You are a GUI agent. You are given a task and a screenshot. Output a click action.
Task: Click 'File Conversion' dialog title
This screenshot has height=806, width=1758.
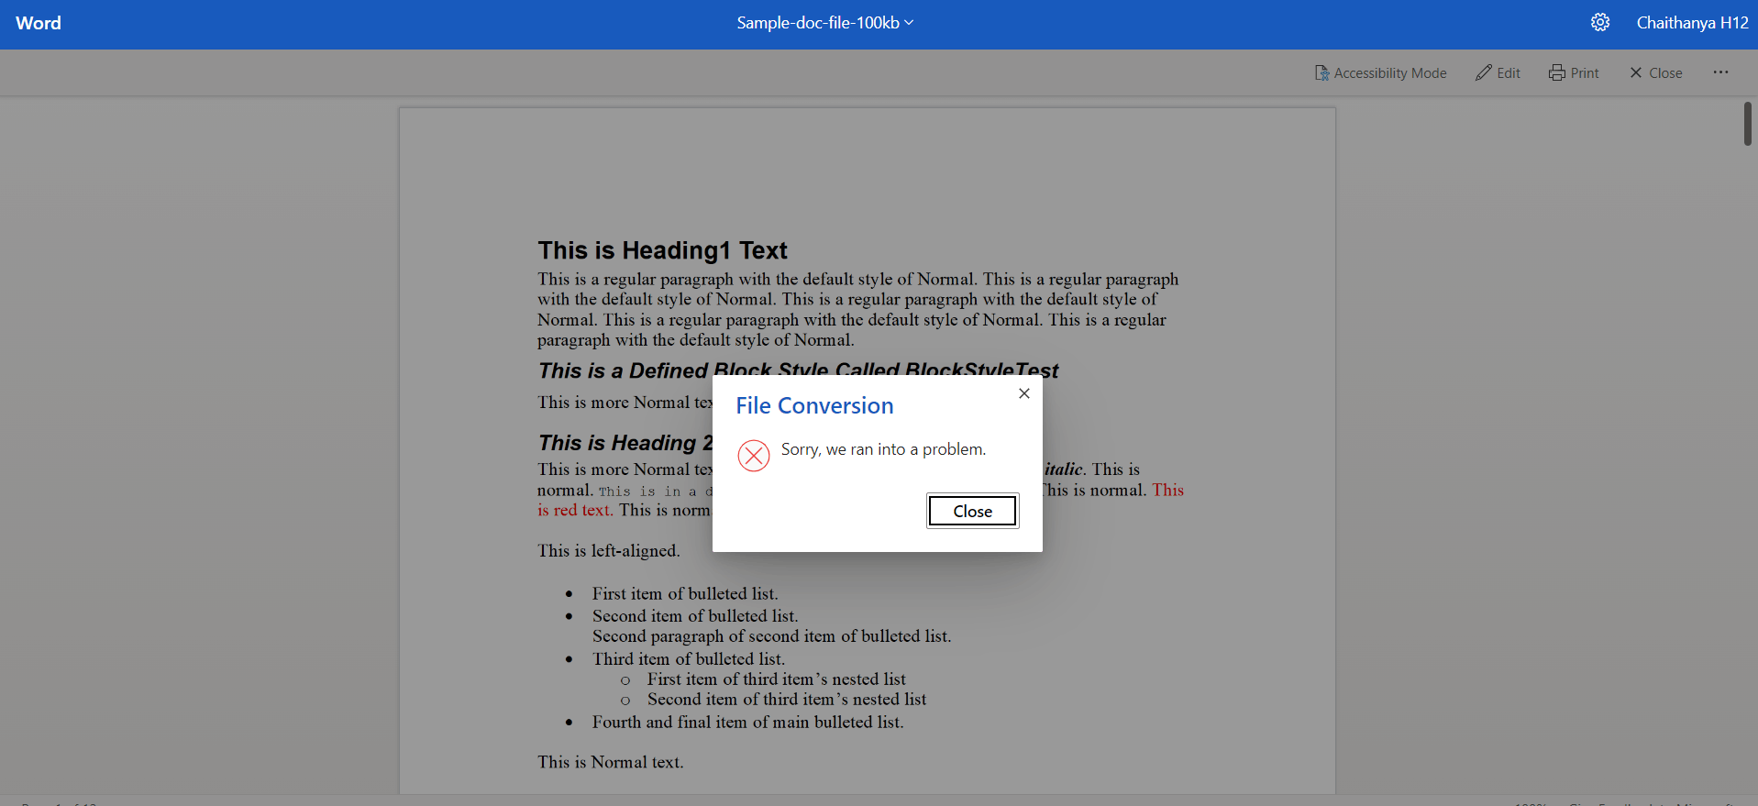(814, 405)
